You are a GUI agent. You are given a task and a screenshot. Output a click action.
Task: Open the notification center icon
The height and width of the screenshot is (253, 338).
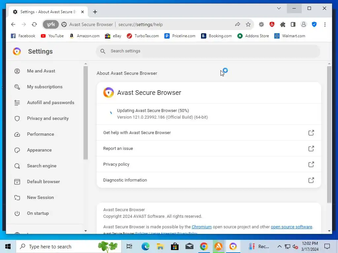click(327, 246)
